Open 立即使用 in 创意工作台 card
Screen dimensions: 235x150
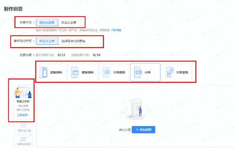pyautogui.click(x=23, y=115)
